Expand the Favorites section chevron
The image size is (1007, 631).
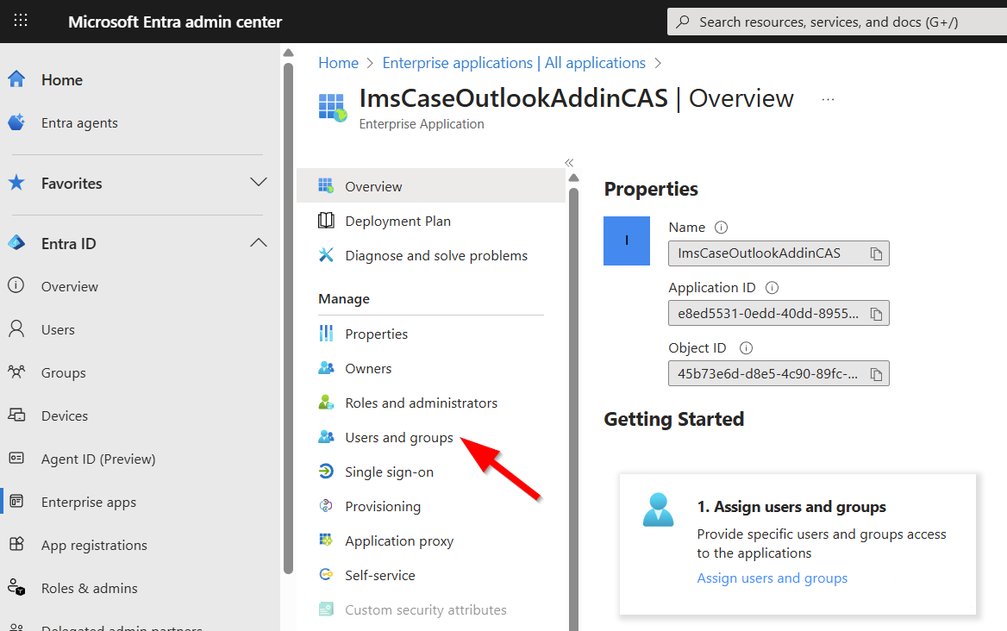pos(258,182)
